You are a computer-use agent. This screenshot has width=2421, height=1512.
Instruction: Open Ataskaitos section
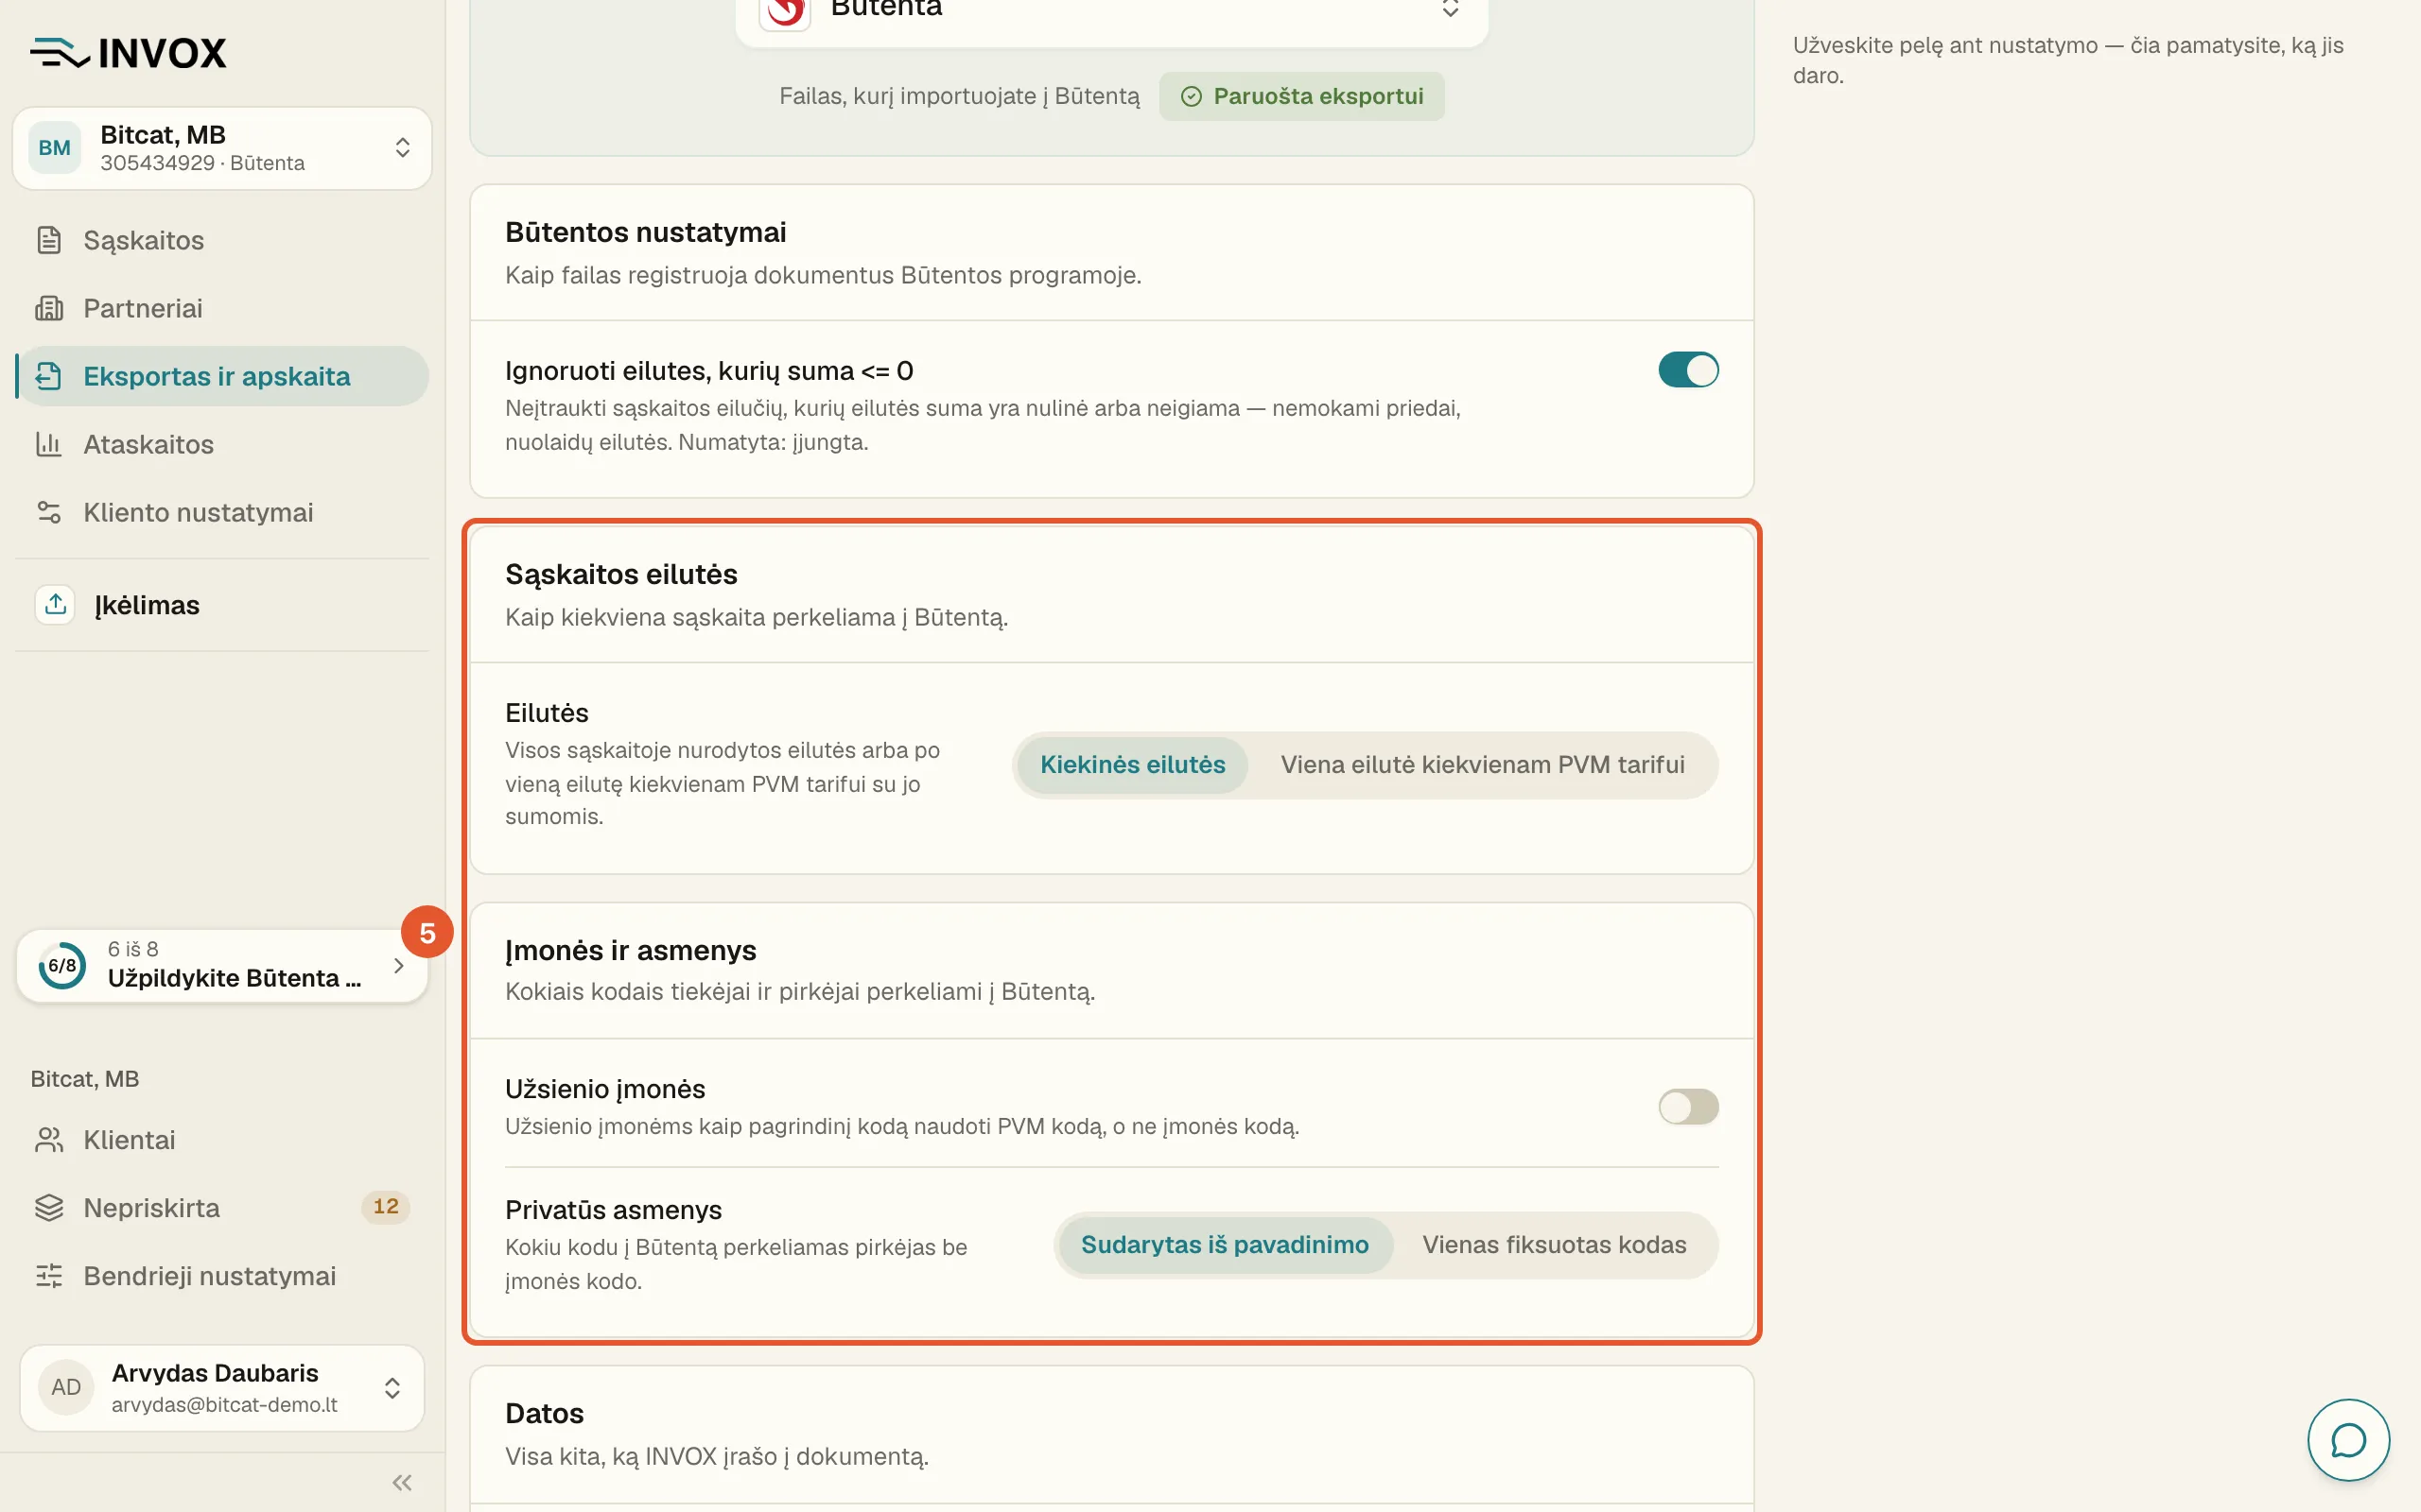222,444
